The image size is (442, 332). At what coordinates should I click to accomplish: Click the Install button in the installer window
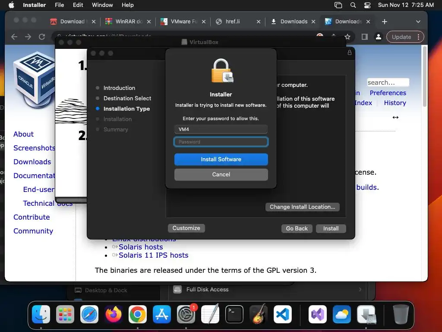click(331, 228)
